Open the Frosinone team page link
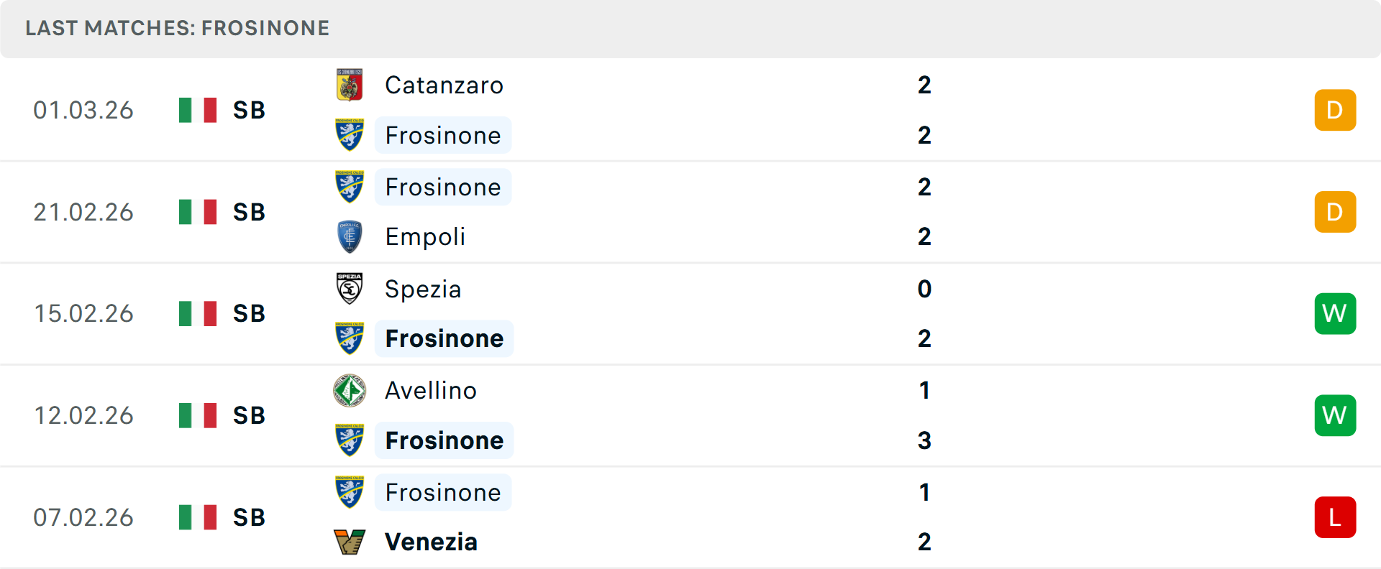Image resolution: width=1381 pixels, height=569 pixels. [x=443, y=135]
